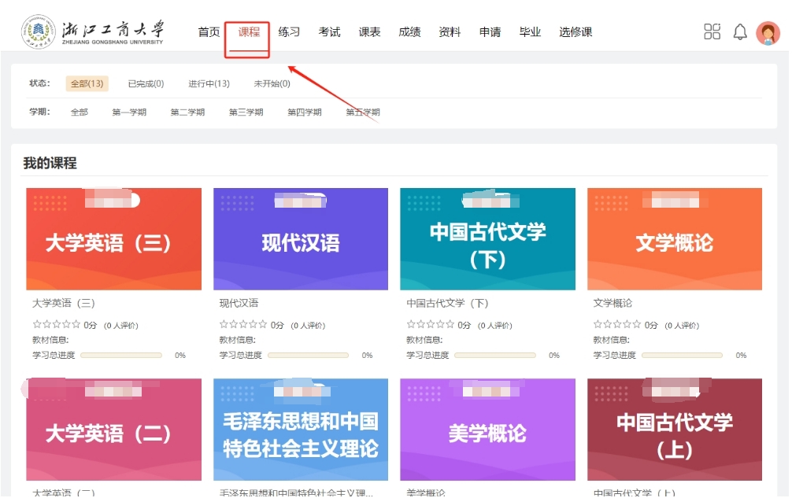The image size is (792, 498).
Task: Show only 未开始(0) courses
Action: pyautogui.click(x=272, y=84)
